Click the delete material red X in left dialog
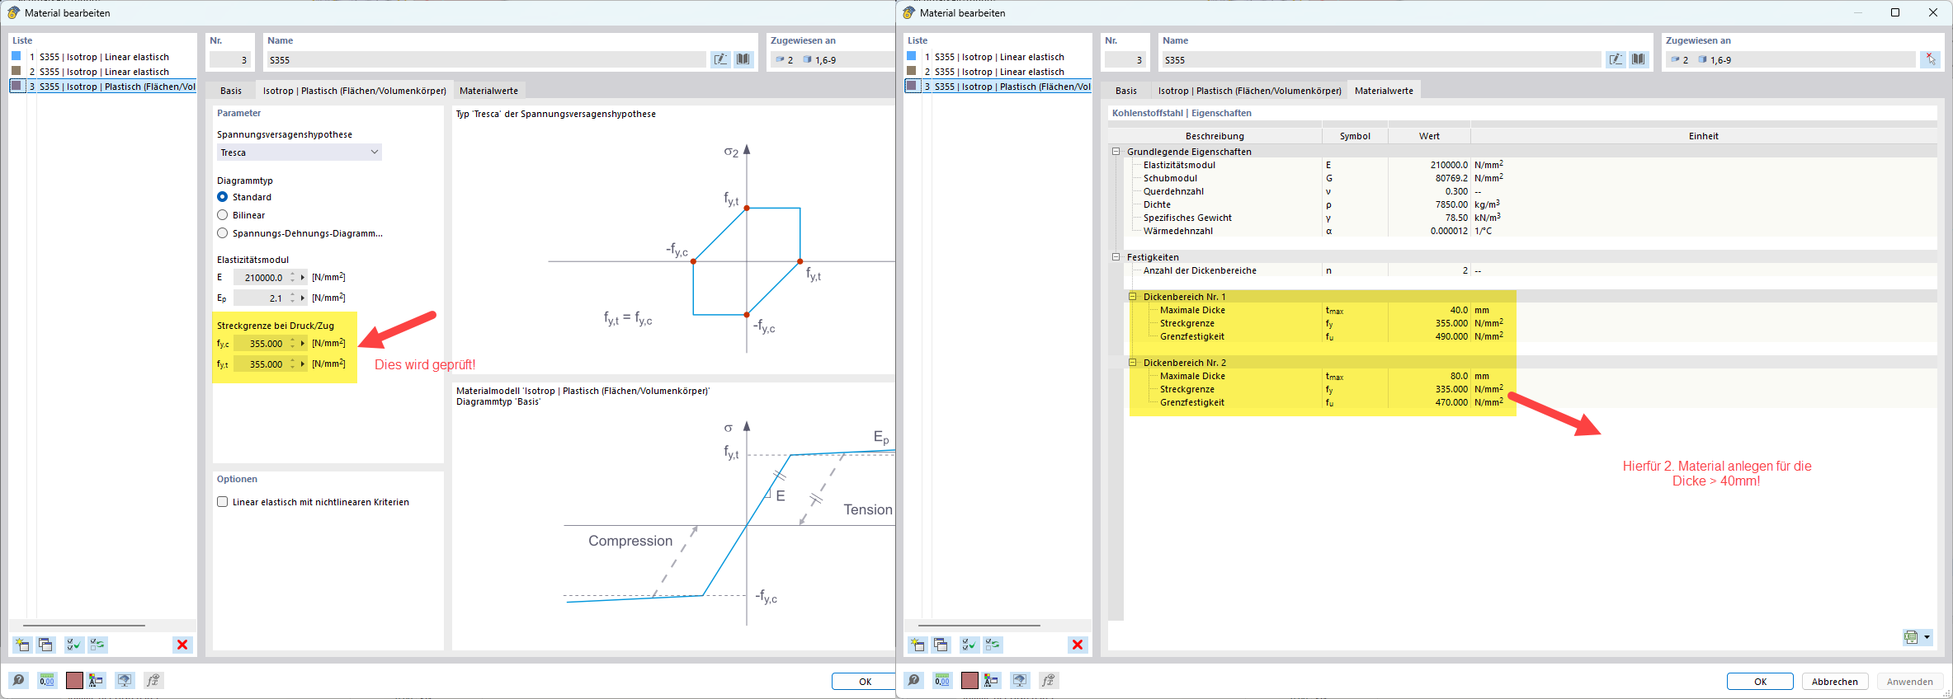Viewport: 1953px width, 699px height. [182, 645]
